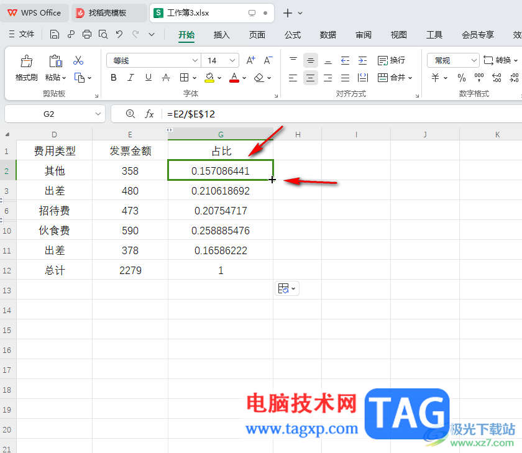Expand quick access toolbar chevron
The image size is (522, 453).
152,34
